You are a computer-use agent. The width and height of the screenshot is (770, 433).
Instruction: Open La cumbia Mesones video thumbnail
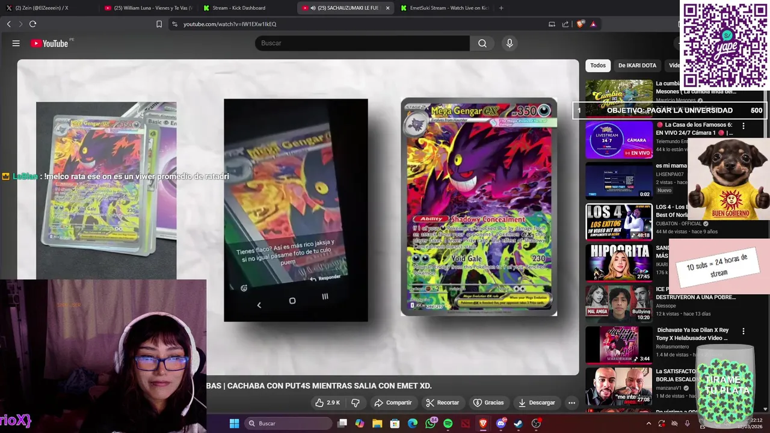pyautogui.click(x=619, y=98)
